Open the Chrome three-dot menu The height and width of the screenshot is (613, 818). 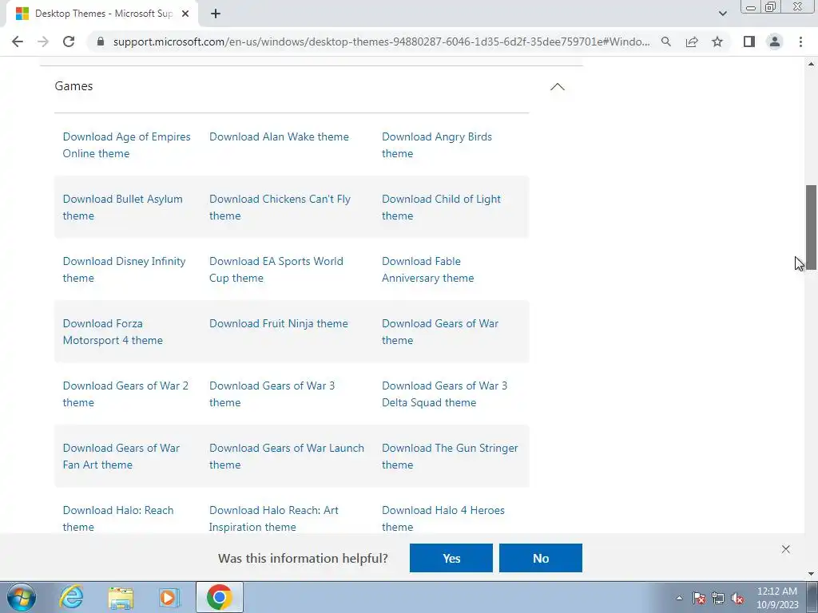800,42
